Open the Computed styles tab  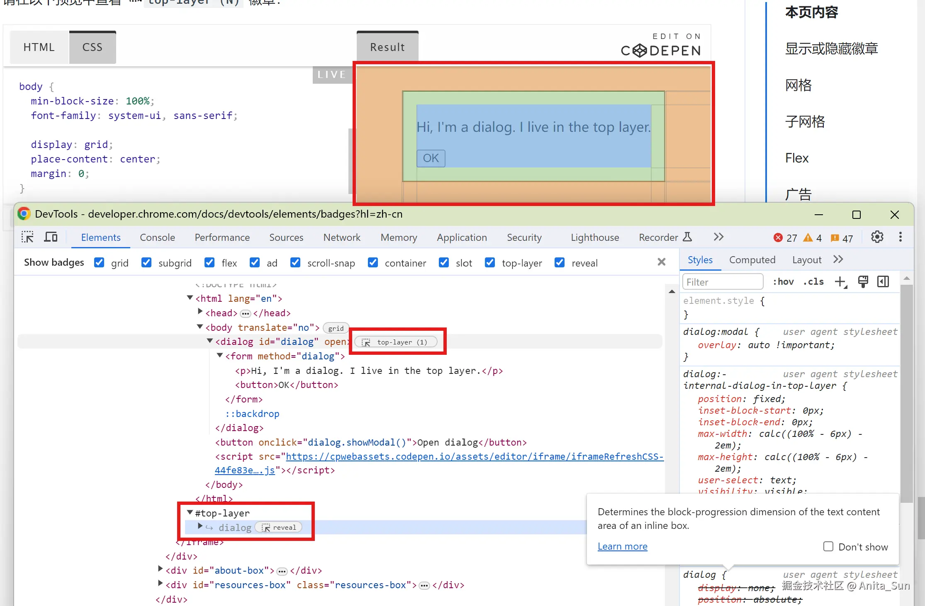point(752,260)
